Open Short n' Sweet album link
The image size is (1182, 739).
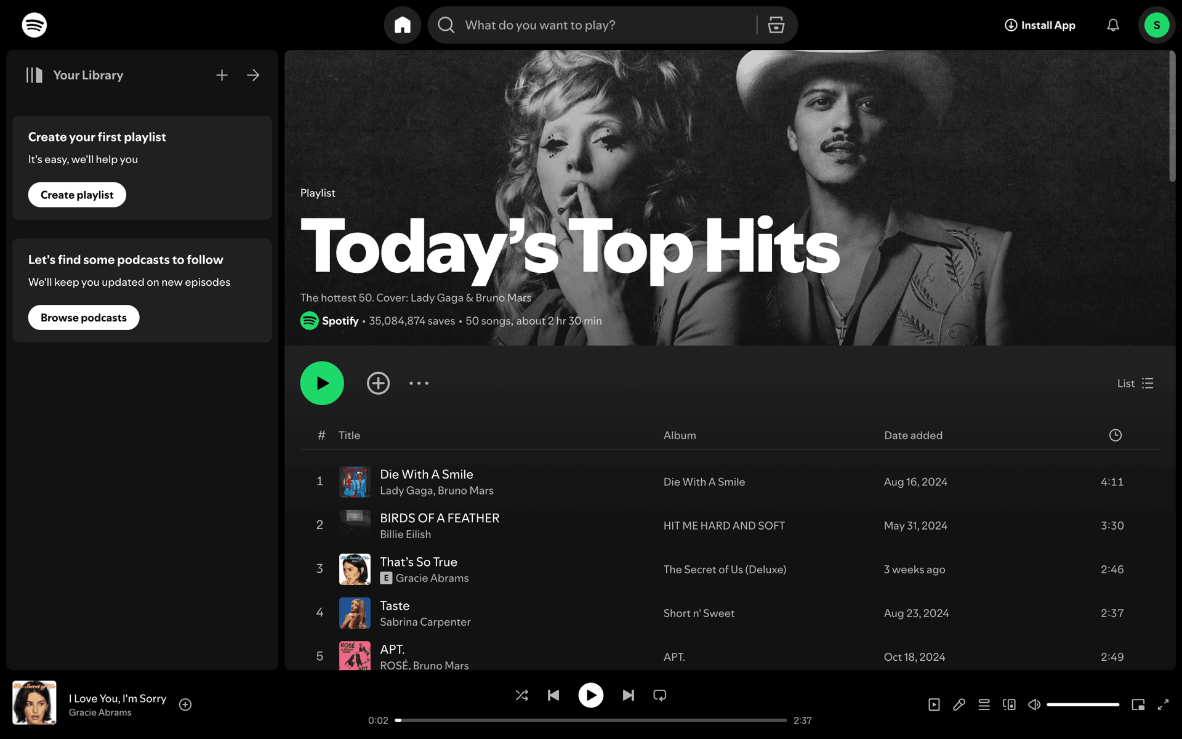click(699, 613)
